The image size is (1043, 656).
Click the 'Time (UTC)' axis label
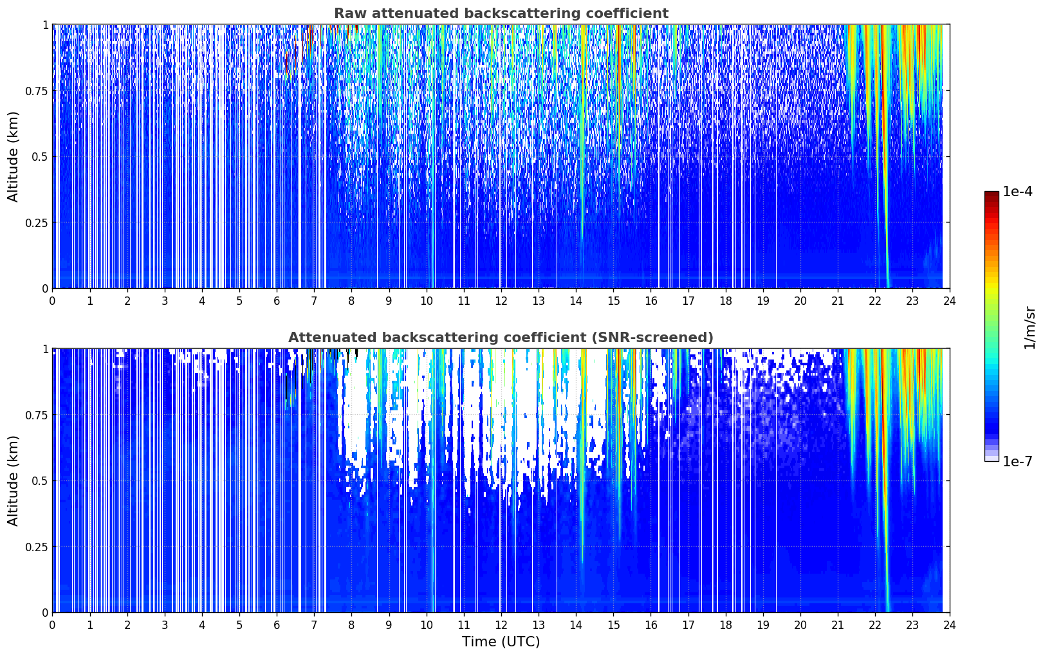[501, 642]
